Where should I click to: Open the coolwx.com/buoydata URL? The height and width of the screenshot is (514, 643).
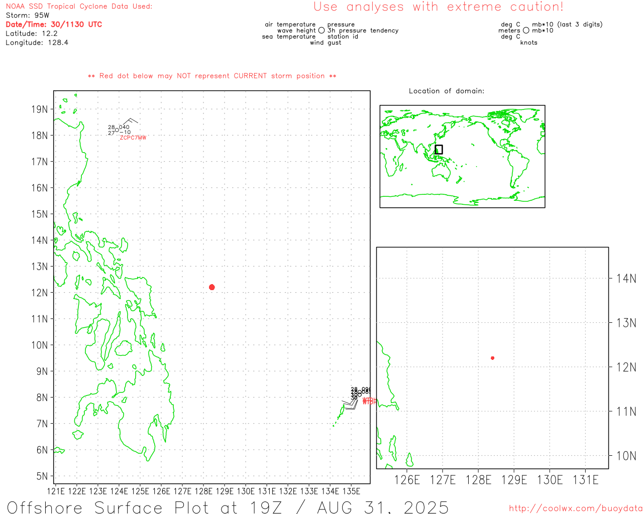576,508
